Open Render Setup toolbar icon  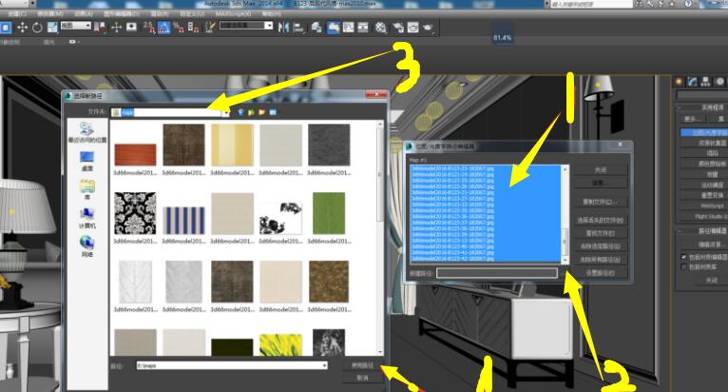(398, 28)
